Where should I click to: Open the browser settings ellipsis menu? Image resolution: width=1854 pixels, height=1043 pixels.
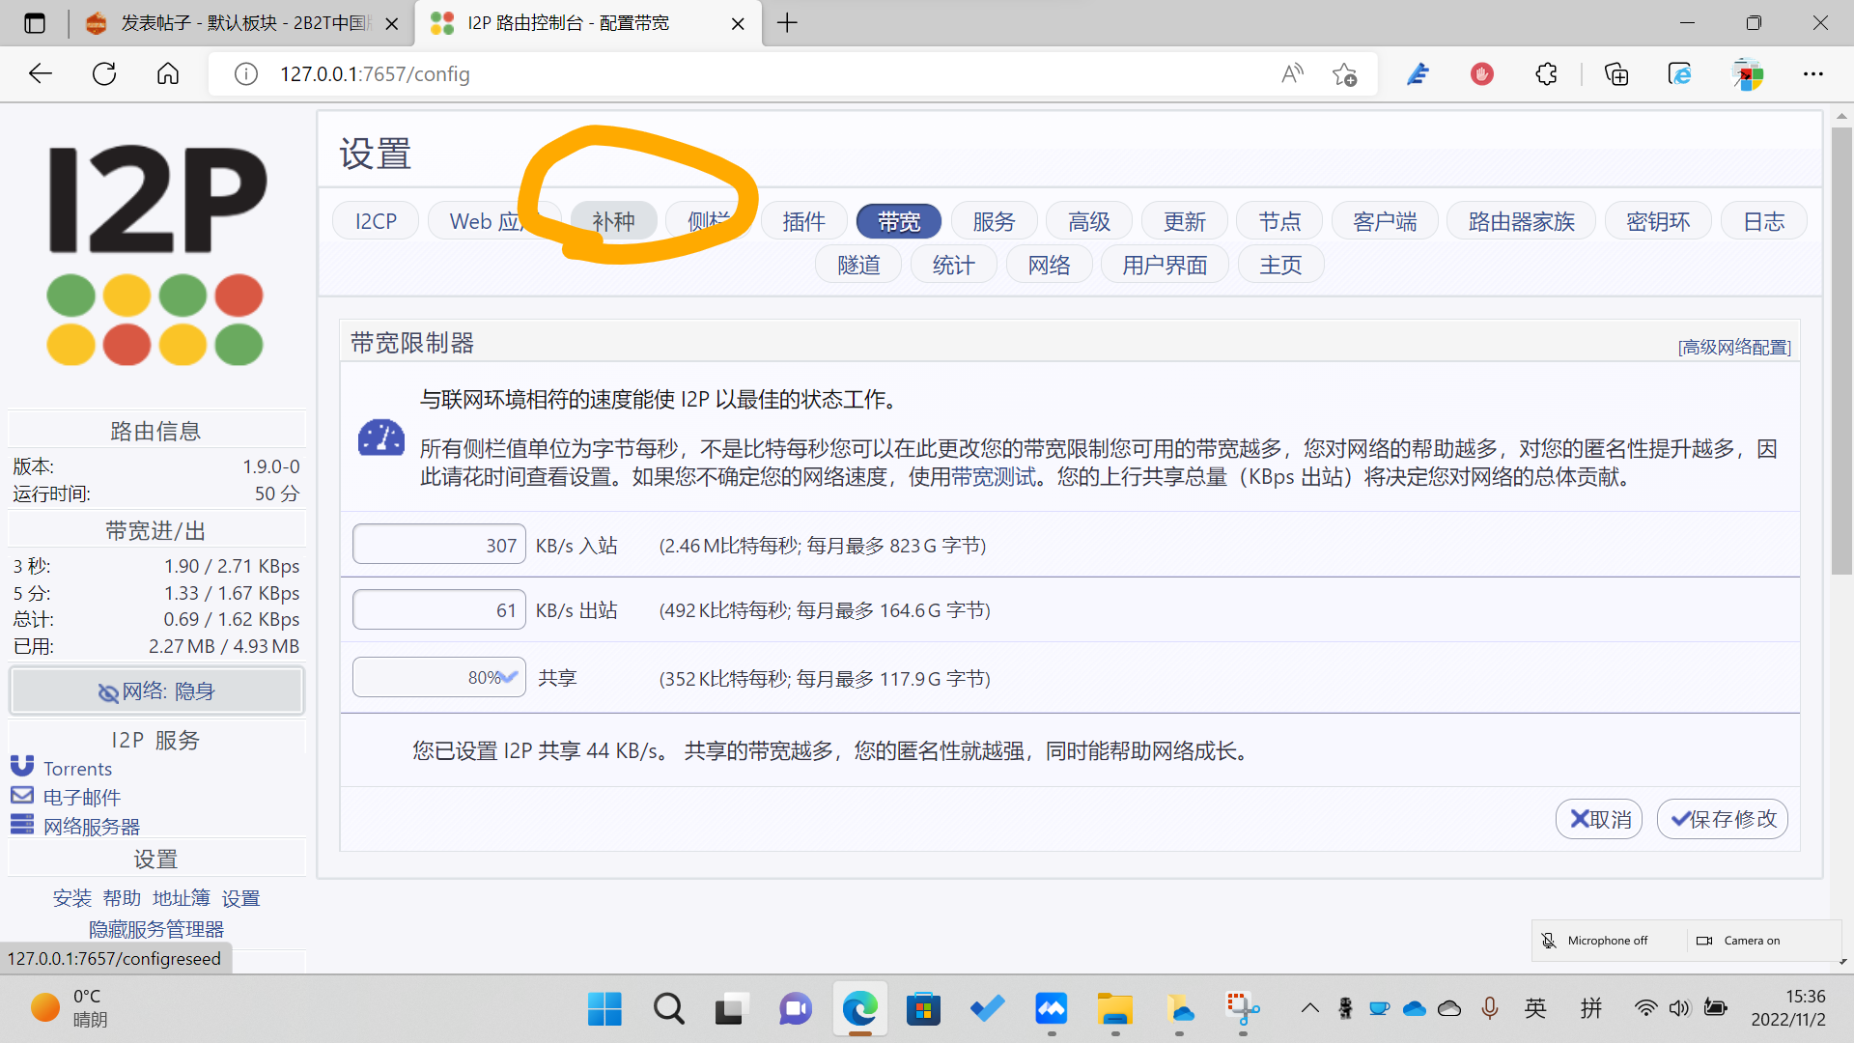coord(1813,73)
